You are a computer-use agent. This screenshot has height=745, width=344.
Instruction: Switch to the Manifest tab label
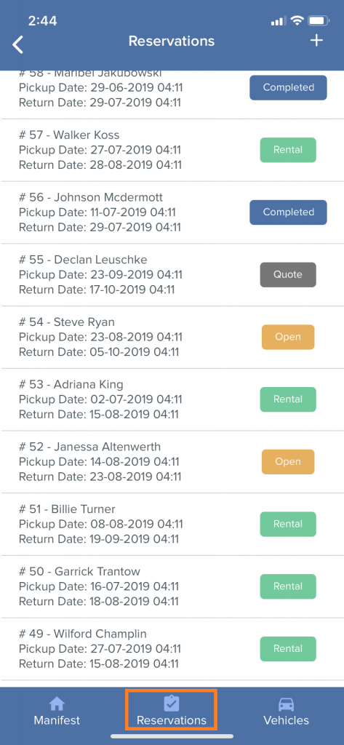tap(57, 720)
